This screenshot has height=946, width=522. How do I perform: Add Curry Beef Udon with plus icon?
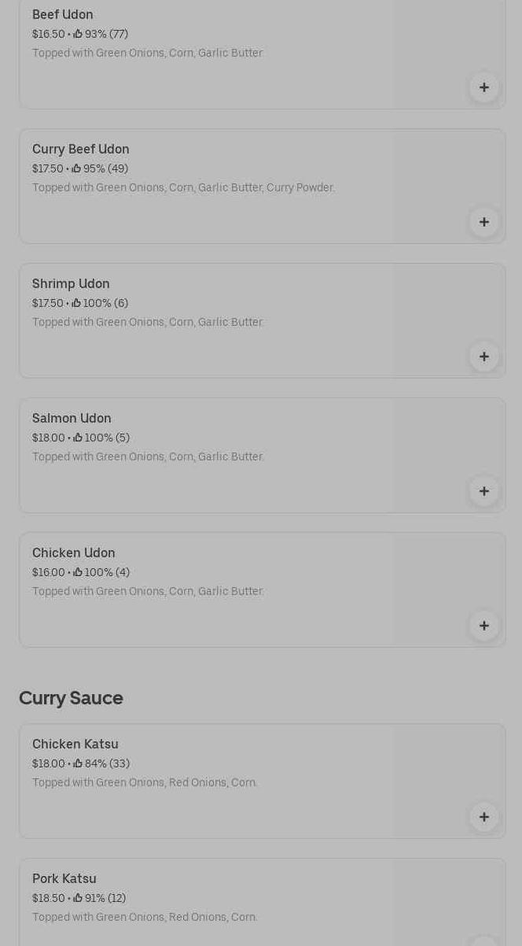pyautogui.click(x=484, y=222)
